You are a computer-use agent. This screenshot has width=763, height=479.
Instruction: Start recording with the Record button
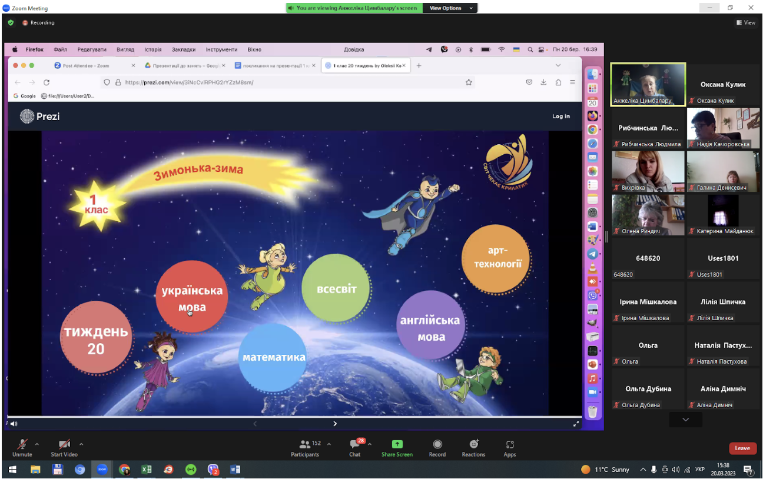point(437,448)
